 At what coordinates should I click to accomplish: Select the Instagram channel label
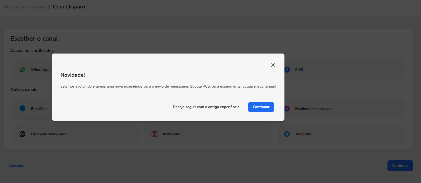tap(172, 134)
